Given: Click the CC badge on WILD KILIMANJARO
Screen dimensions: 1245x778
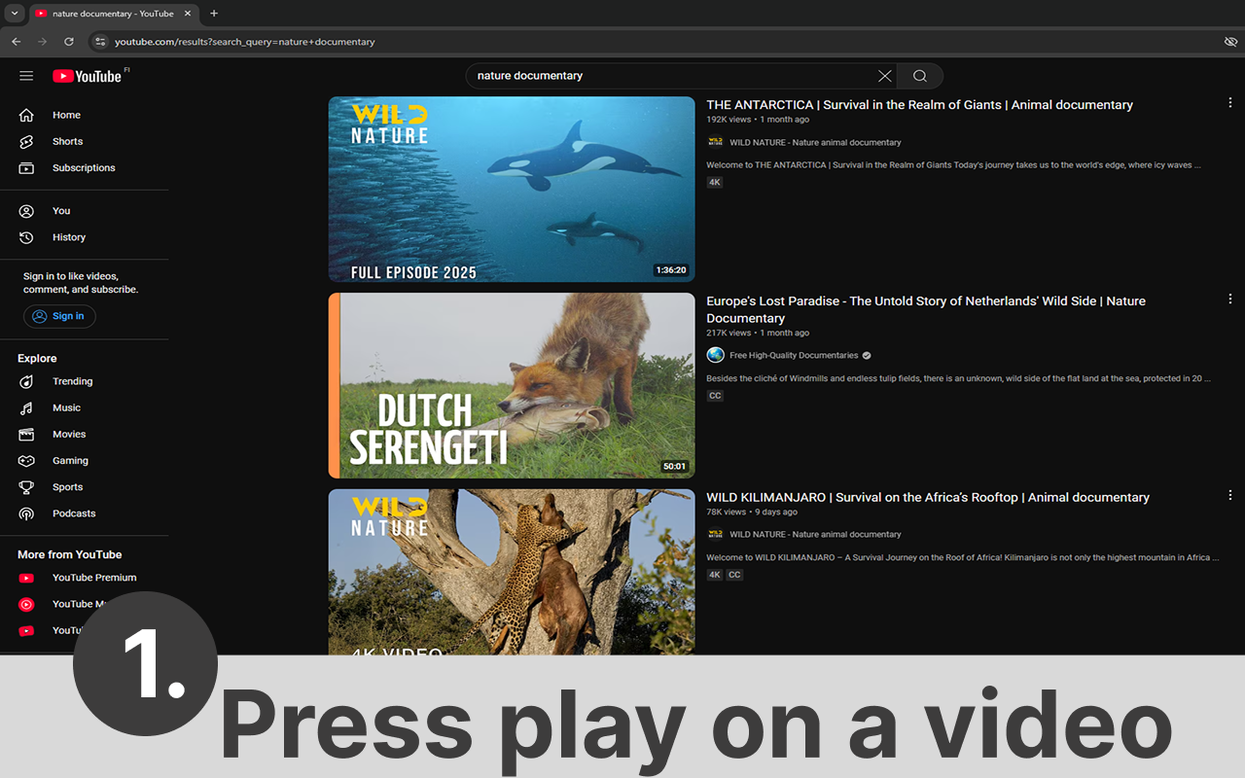Looking at the screenshot, I should coord(734,575).
